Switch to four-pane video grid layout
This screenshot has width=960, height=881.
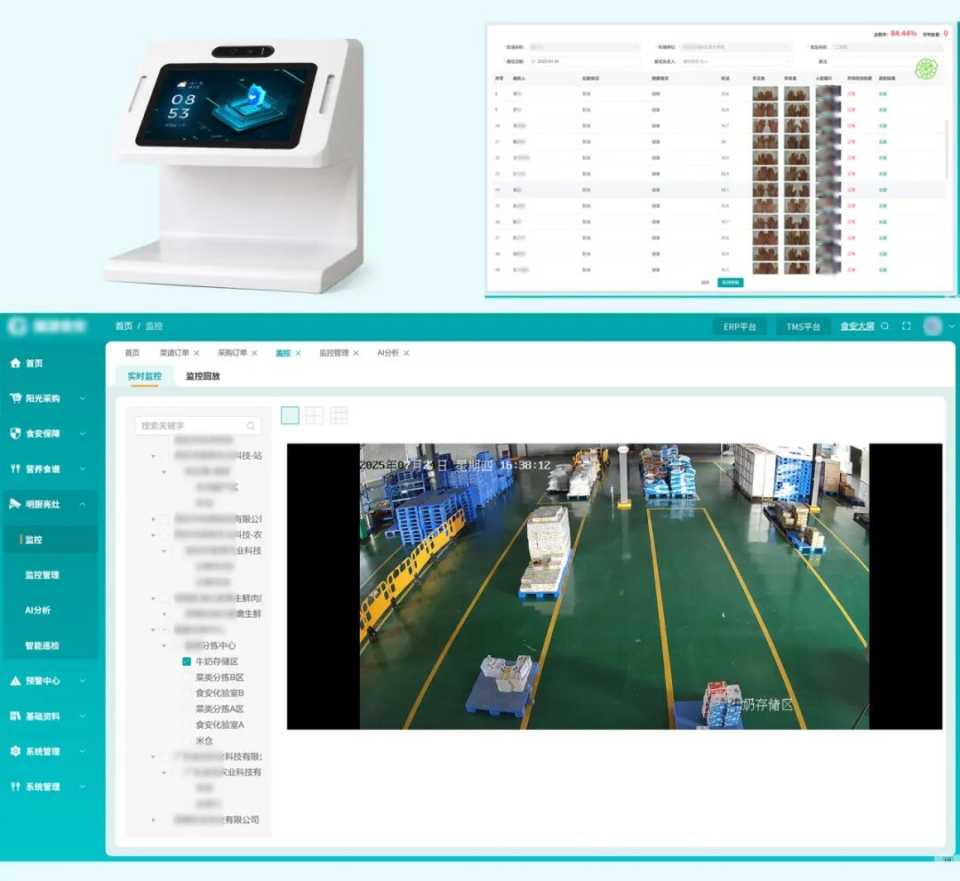[315, 416]
